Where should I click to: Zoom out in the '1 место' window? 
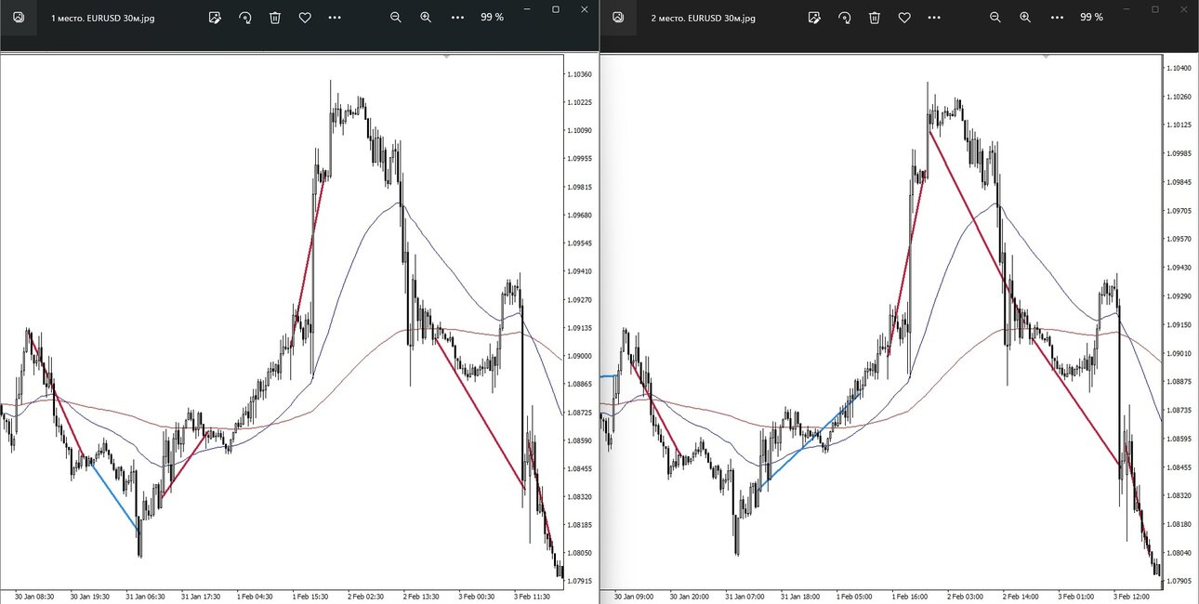point(396,18)
